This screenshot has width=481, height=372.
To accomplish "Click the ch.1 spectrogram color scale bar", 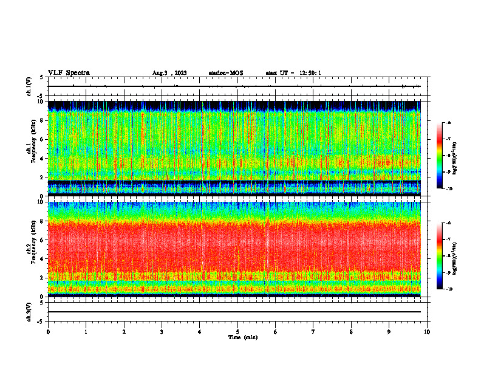I will pyautogui.click(x=439, y=156).
